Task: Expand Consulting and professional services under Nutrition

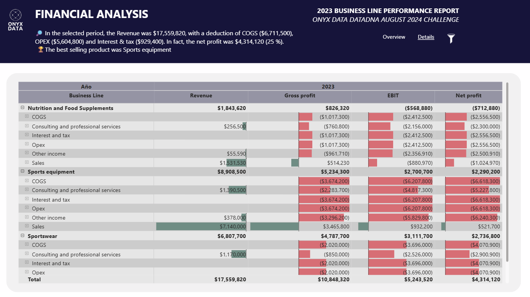Action: (27, 126)
